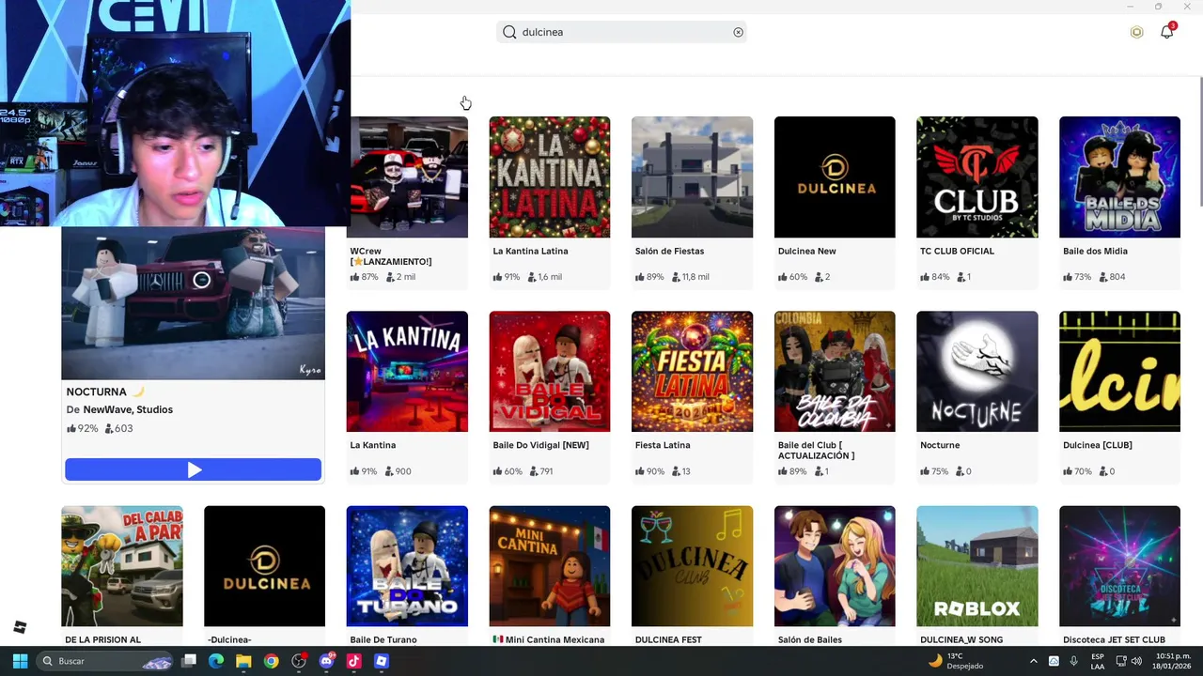The width and height of the screenshot is (1203, 676).
Task: Click into the search field containing dulcinea
Action: [x=622, y=32]
